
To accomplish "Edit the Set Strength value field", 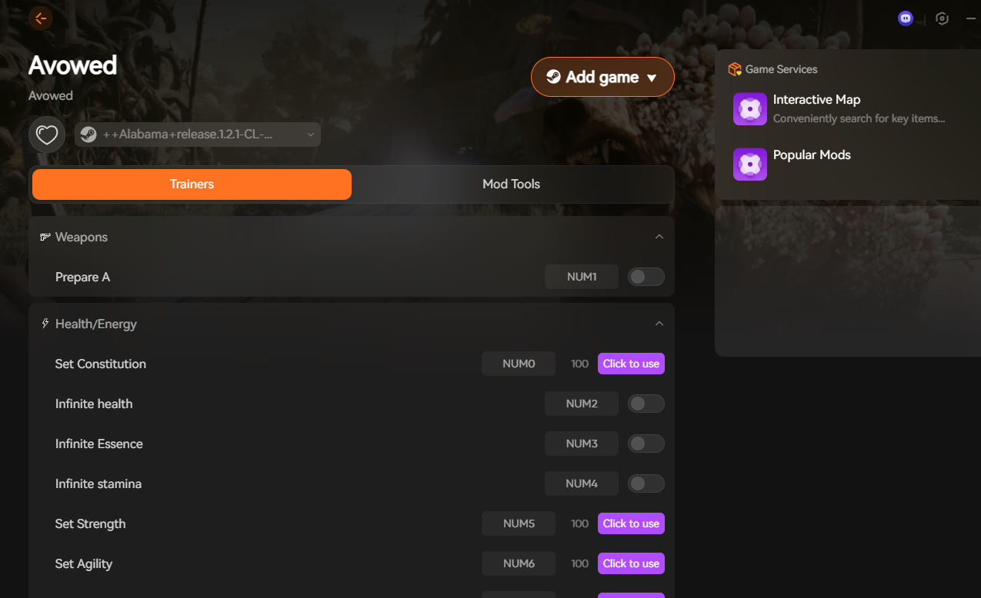I will pos(579,523).
